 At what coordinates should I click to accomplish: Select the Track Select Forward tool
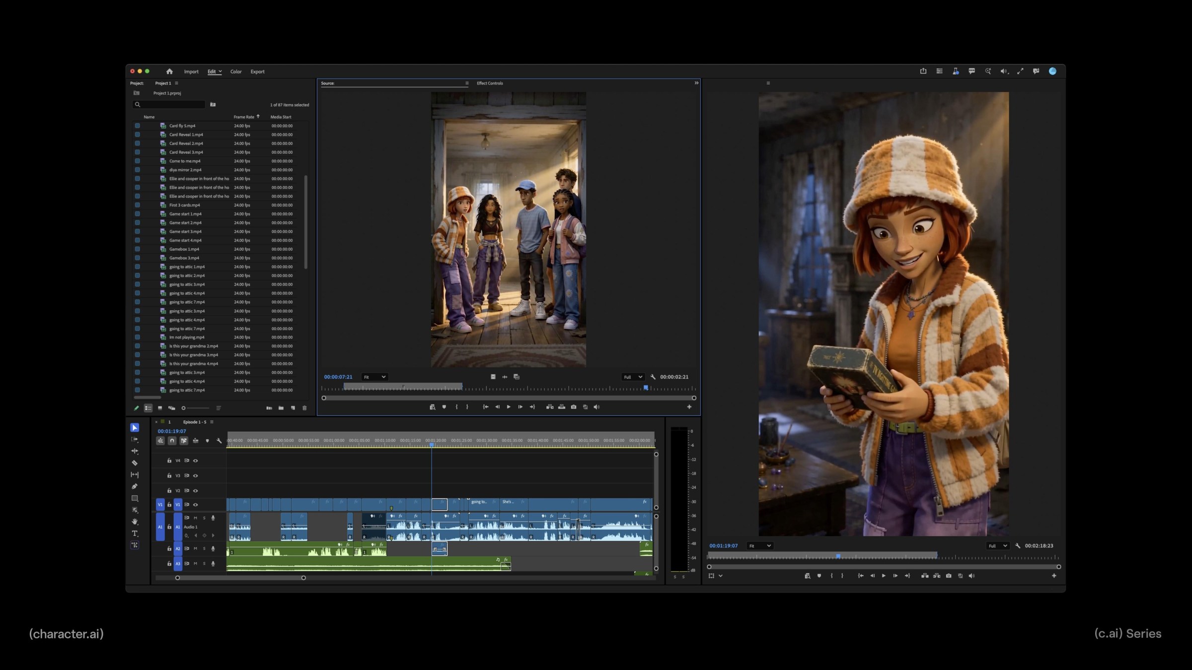[x=135, y=439]
